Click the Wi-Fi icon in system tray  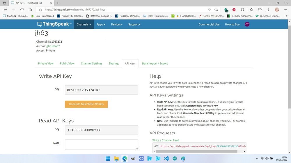tap(262, 159)
